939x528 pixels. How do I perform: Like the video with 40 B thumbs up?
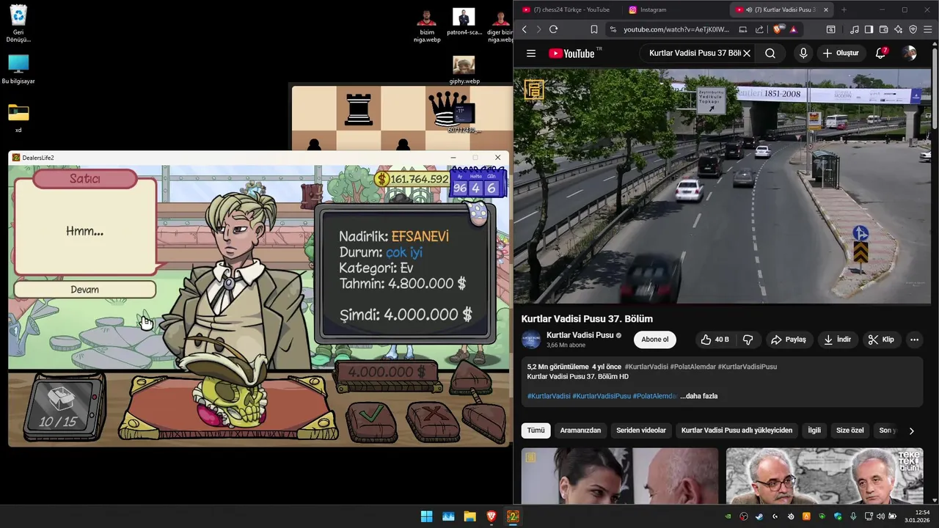(x=715, y=340)
